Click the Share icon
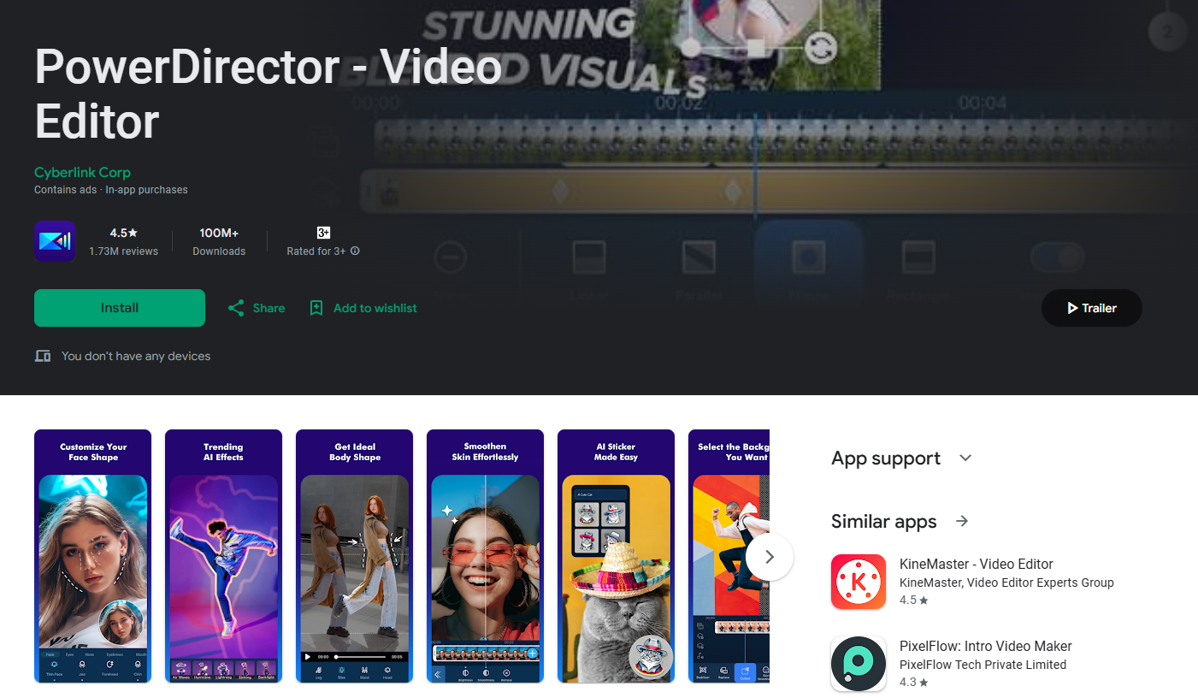The height and width of the screenshot is (698, 1198). (x=236, y=308)
